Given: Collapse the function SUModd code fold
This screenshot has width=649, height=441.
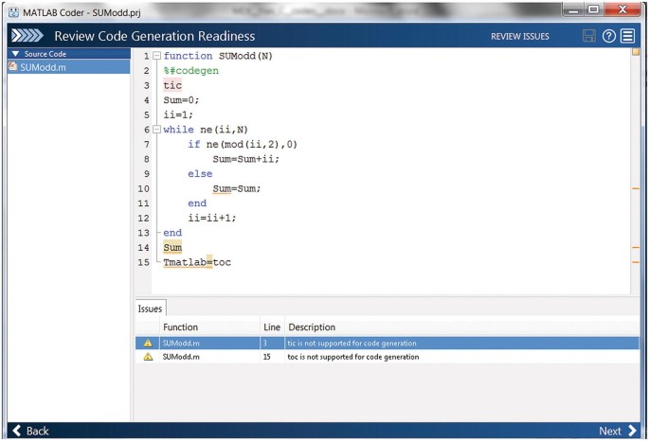Looking at the screenshot, I should [156, 56].
